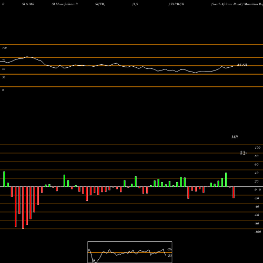Click the 'ZARMUR' symbol label
This screenshot has height=263, width=263.
[x=177, y=4]
